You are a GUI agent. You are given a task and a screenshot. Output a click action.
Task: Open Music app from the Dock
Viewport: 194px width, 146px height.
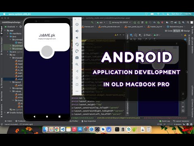pyautogui.click(x=74, y=129)
